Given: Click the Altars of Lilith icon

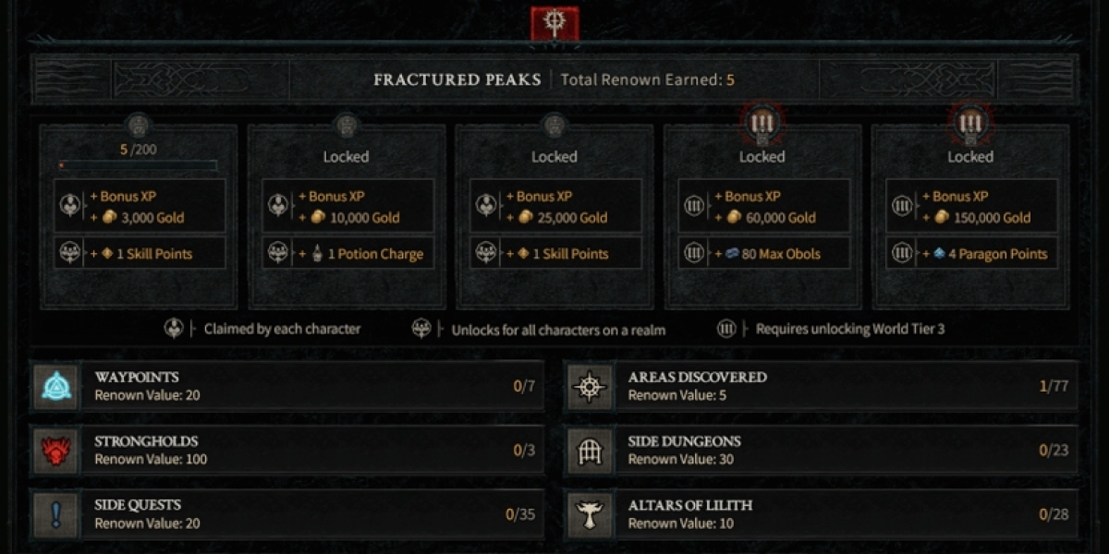Looking at the screenshot, I should [x=590, y=514].
